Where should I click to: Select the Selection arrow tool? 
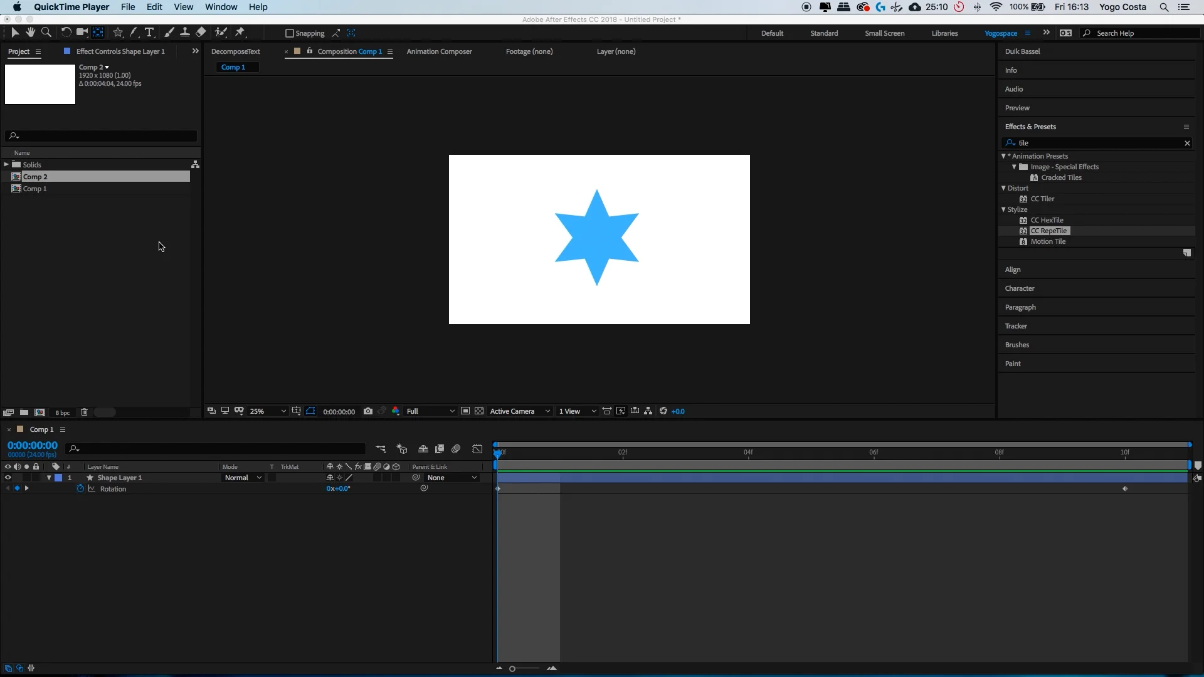[x=15, y=33]
